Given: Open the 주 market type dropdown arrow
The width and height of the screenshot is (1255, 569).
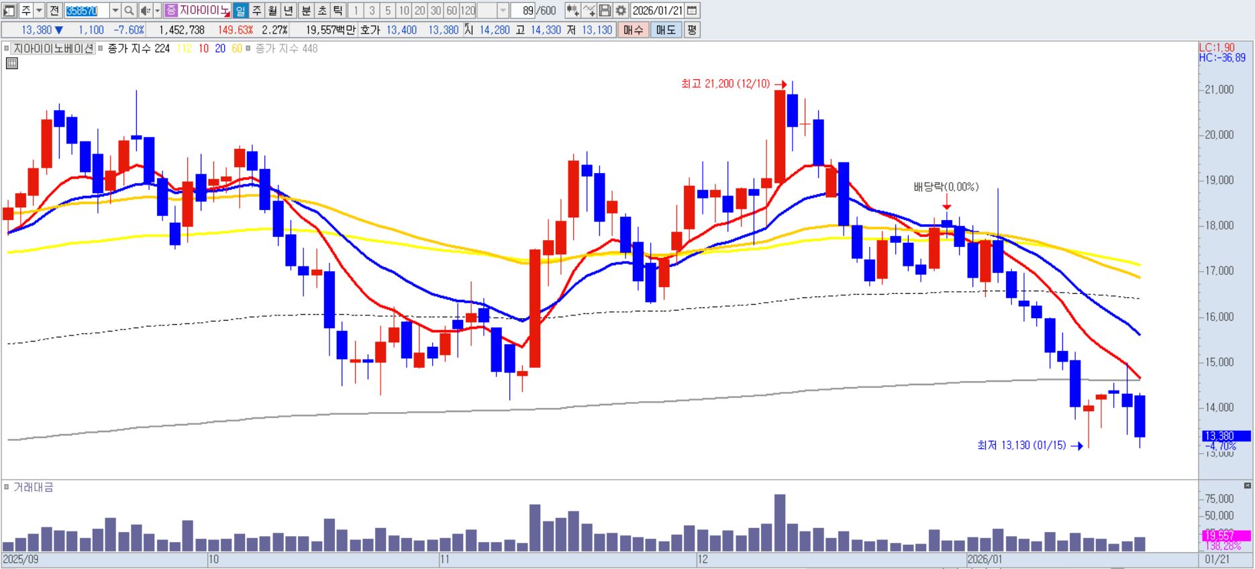Looking at the screenshot, I should click(40, 11).
